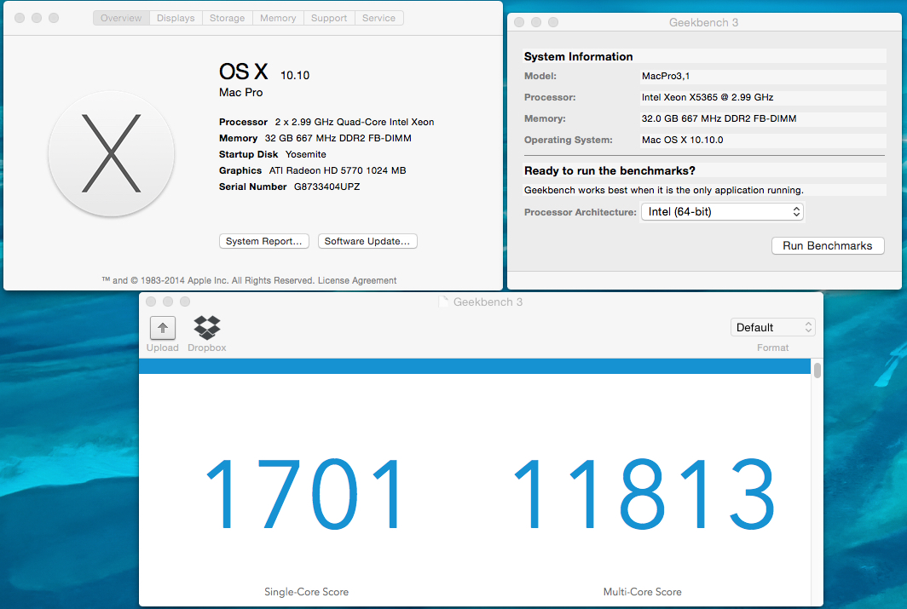
Task: Click the Startup Disk value Yosemite
Action: [x=305, y=154]
